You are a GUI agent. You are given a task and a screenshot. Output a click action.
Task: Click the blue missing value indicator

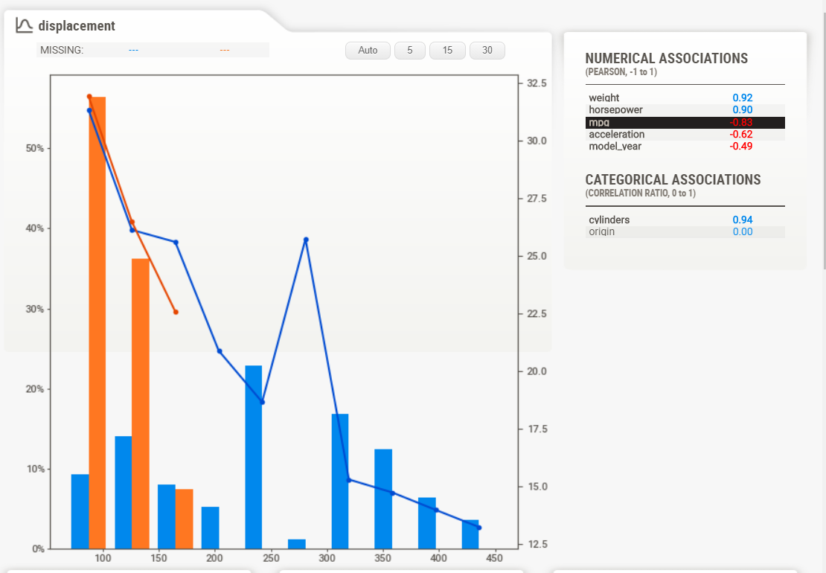coord(133,50)
